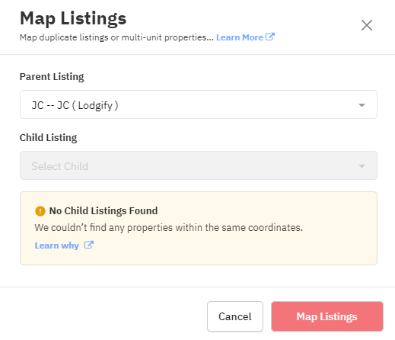The width and height of the screenshot is (395, 340).
Task: Open the Select Child dropdown
Action: click(x=199, y=165)
